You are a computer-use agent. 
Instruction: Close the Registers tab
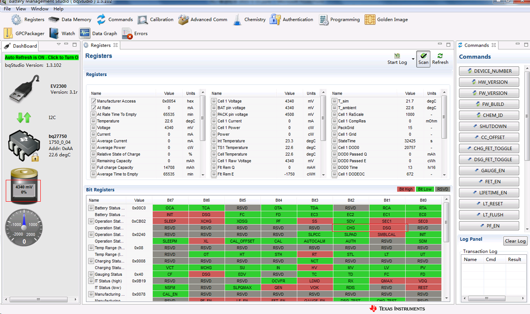click(116, 45)
